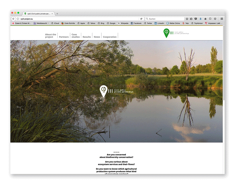This screenshot has height=184, width=235.
Task: Go back with the browser back arrow
Action: [x=13, y=19]
